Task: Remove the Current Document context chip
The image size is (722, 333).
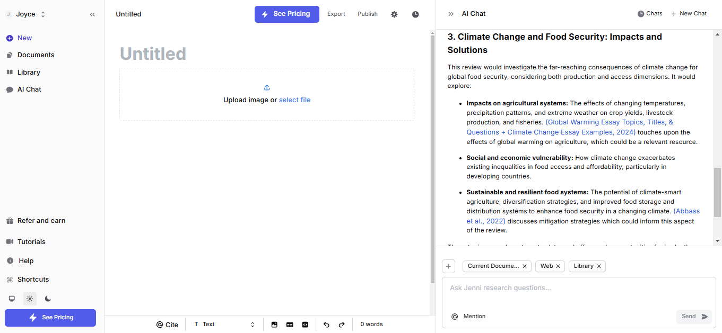Action: (x=525, y=266)
